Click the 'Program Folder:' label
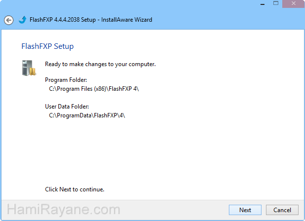 (66, 80)
